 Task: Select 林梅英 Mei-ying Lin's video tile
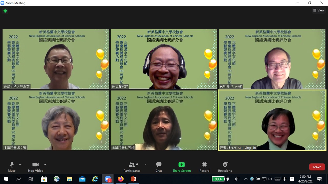pos(272,120)
